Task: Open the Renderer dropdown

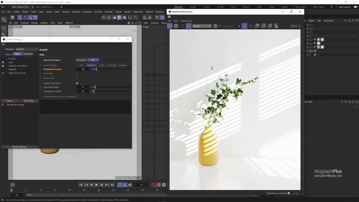Action: tap(26, 49)
